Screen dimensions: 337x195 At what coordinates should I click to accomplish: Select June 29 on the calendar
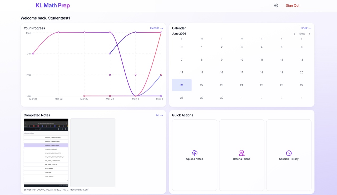click(x=202, y=98)
